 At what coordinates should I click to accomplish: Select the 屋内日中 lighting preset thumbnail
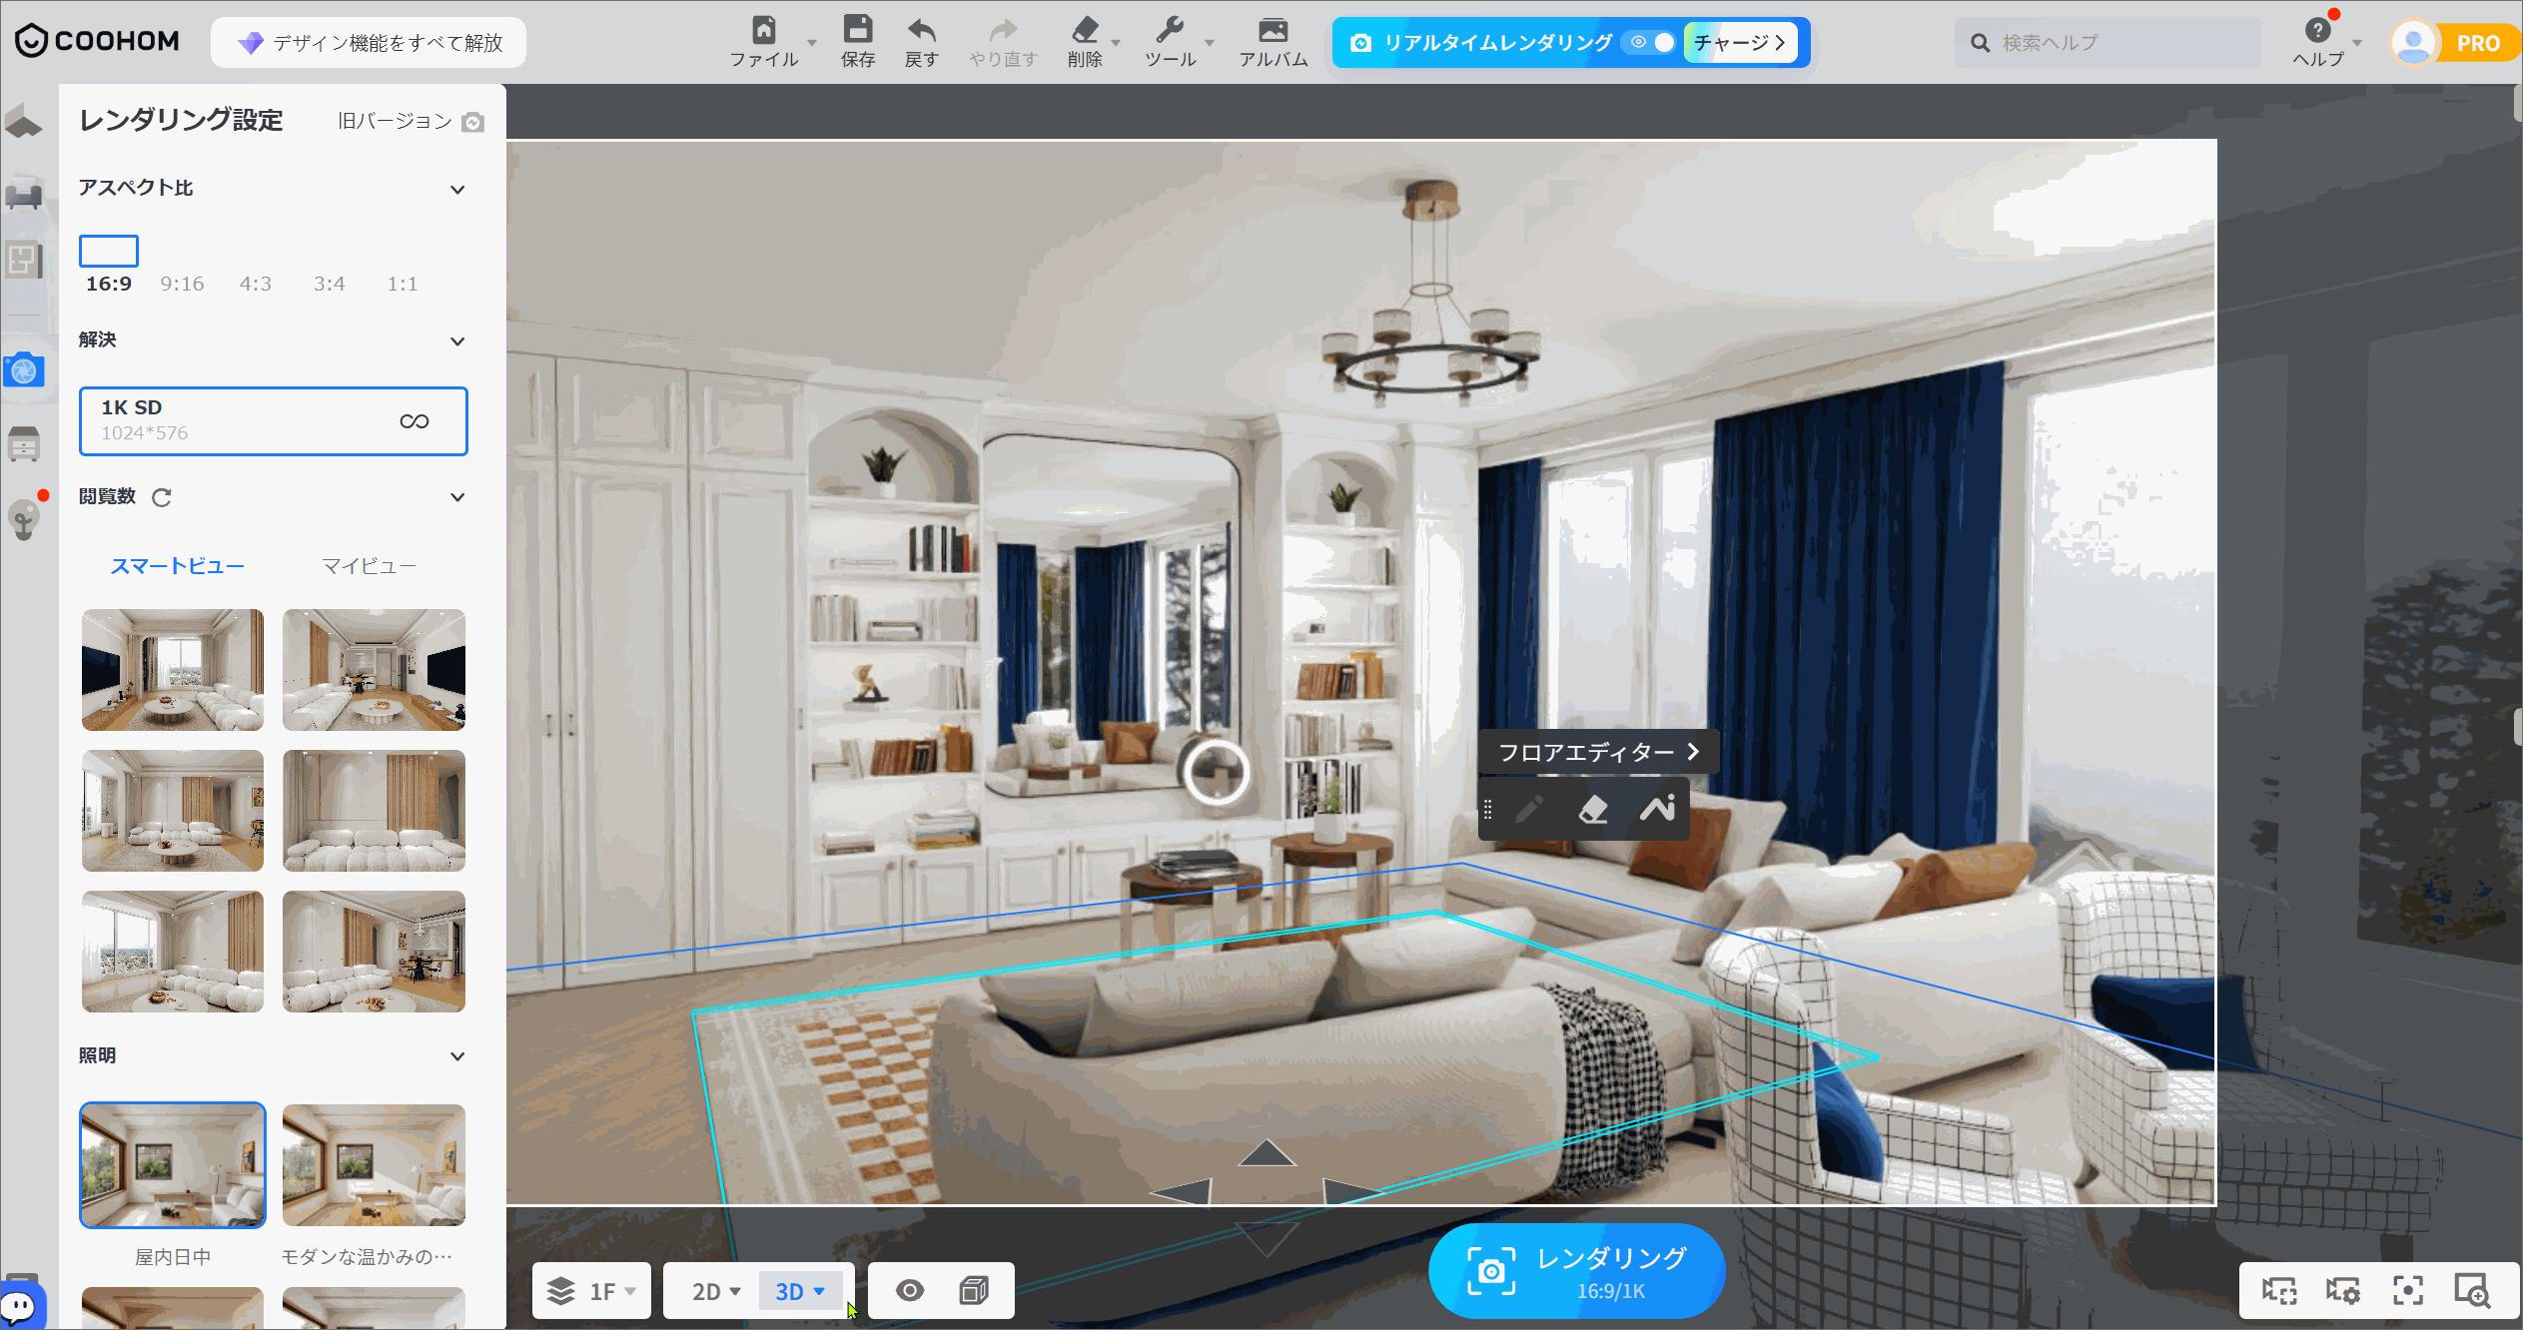[173, 1165]
